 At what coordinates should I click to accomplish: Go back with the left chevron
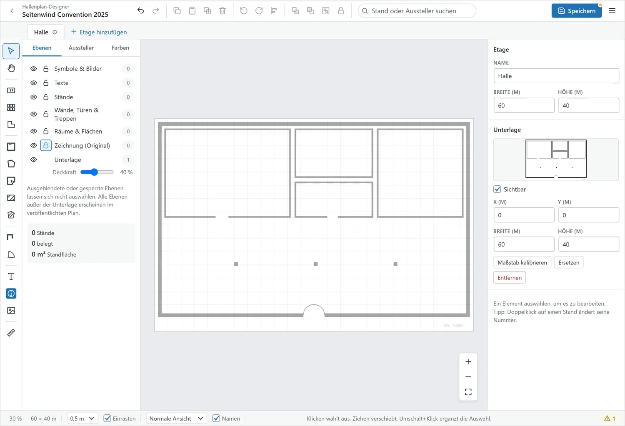click(12, 11)
